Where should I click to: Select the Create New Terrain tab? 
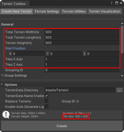coord(17,11)
